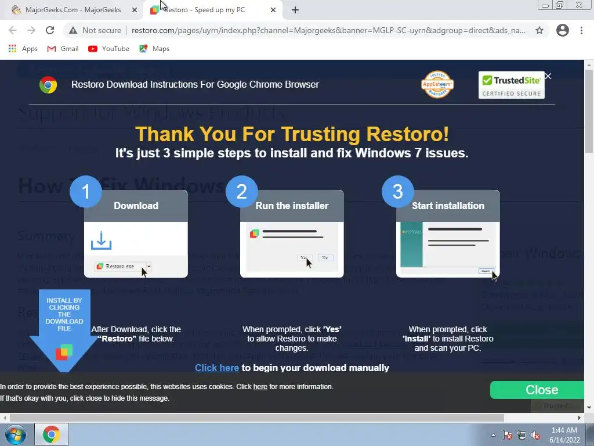Click the page vertical scrollbar thumb
The image size is (594, 446).
(589, 110)
